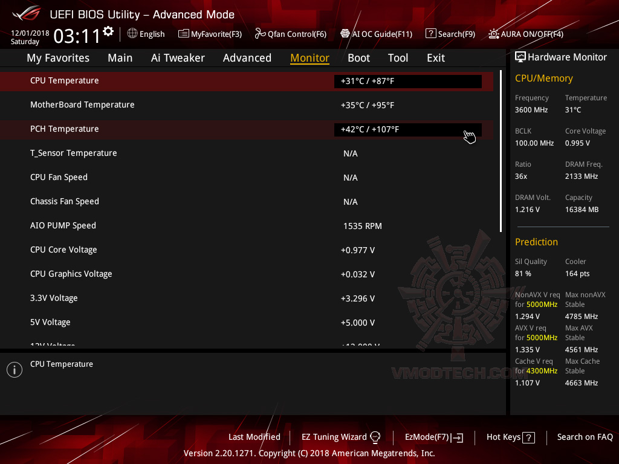Open the BIOS Search function
Viewport: 619px width, 464px height.
[x=450, y=34]
